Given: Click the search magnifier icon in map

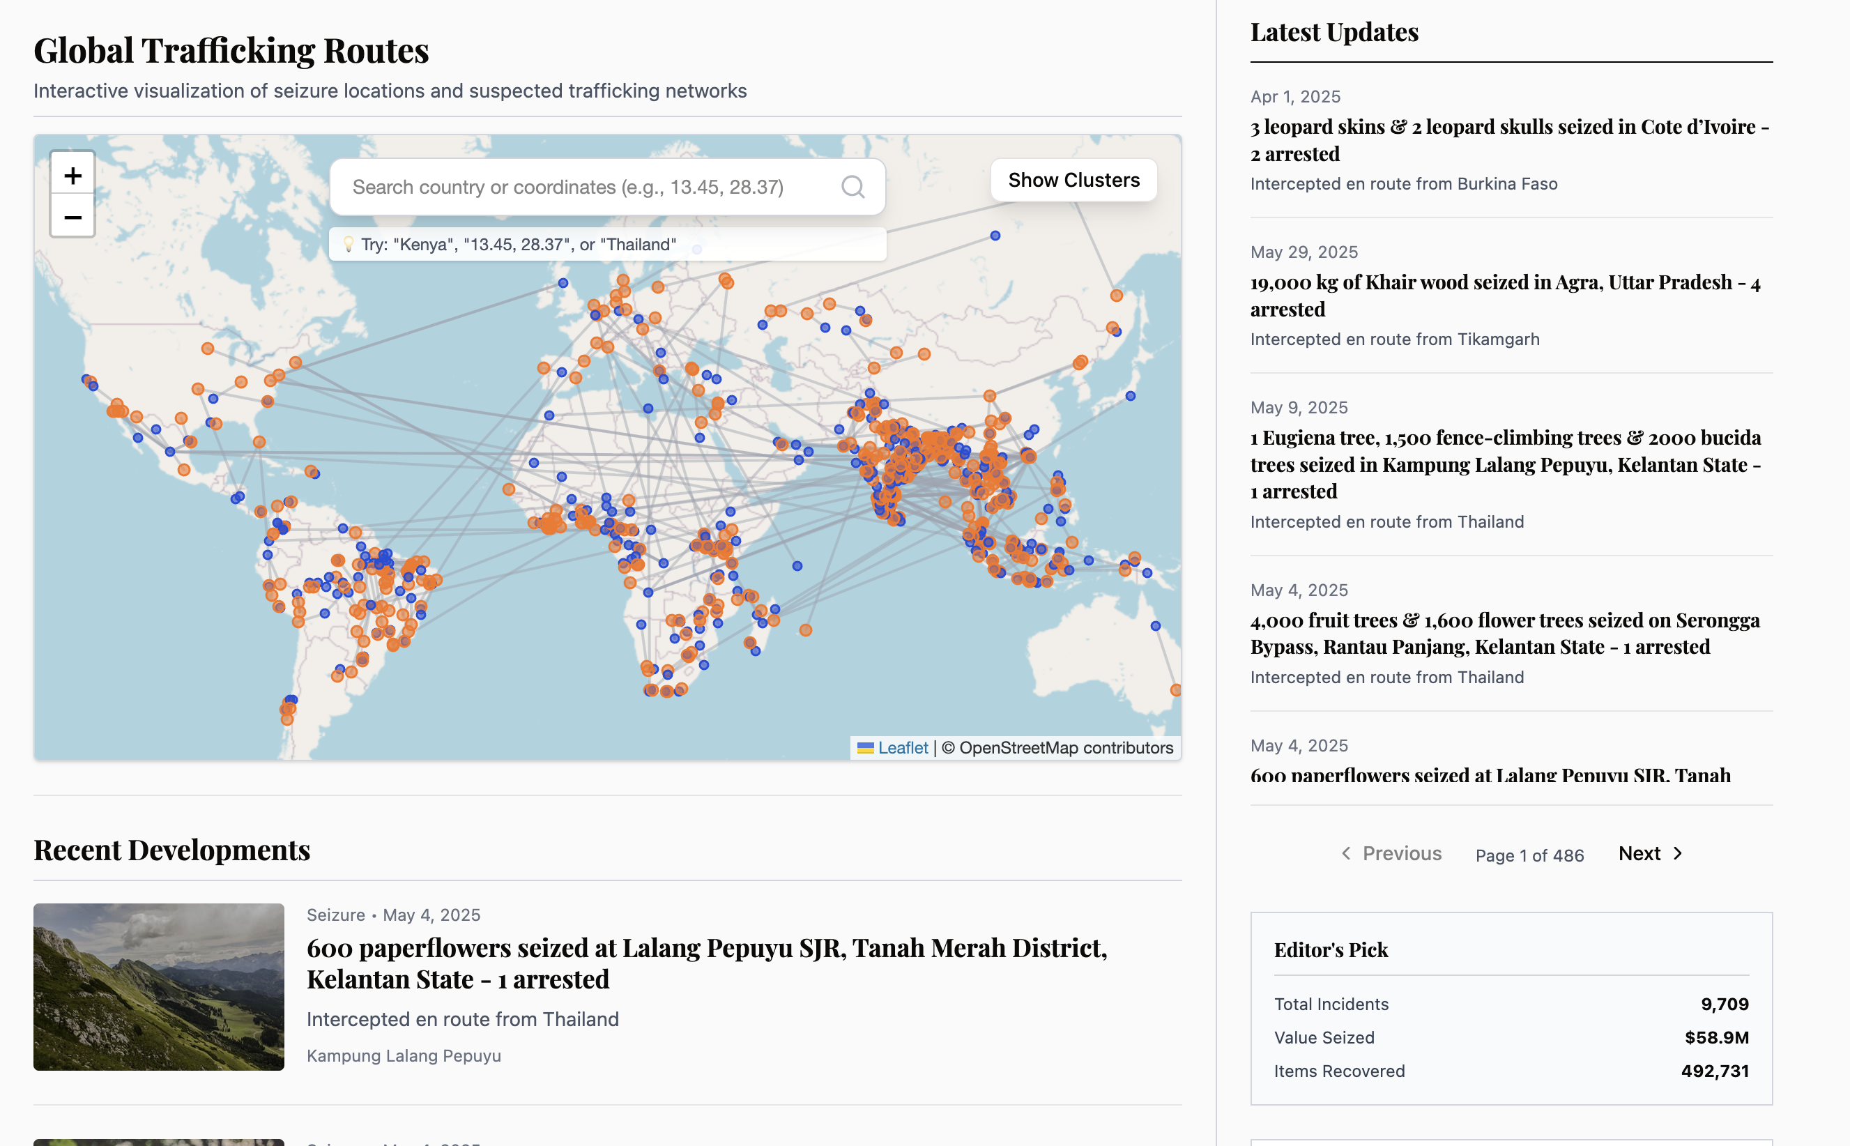Looking at the screenshot, I should coord(853,186).
